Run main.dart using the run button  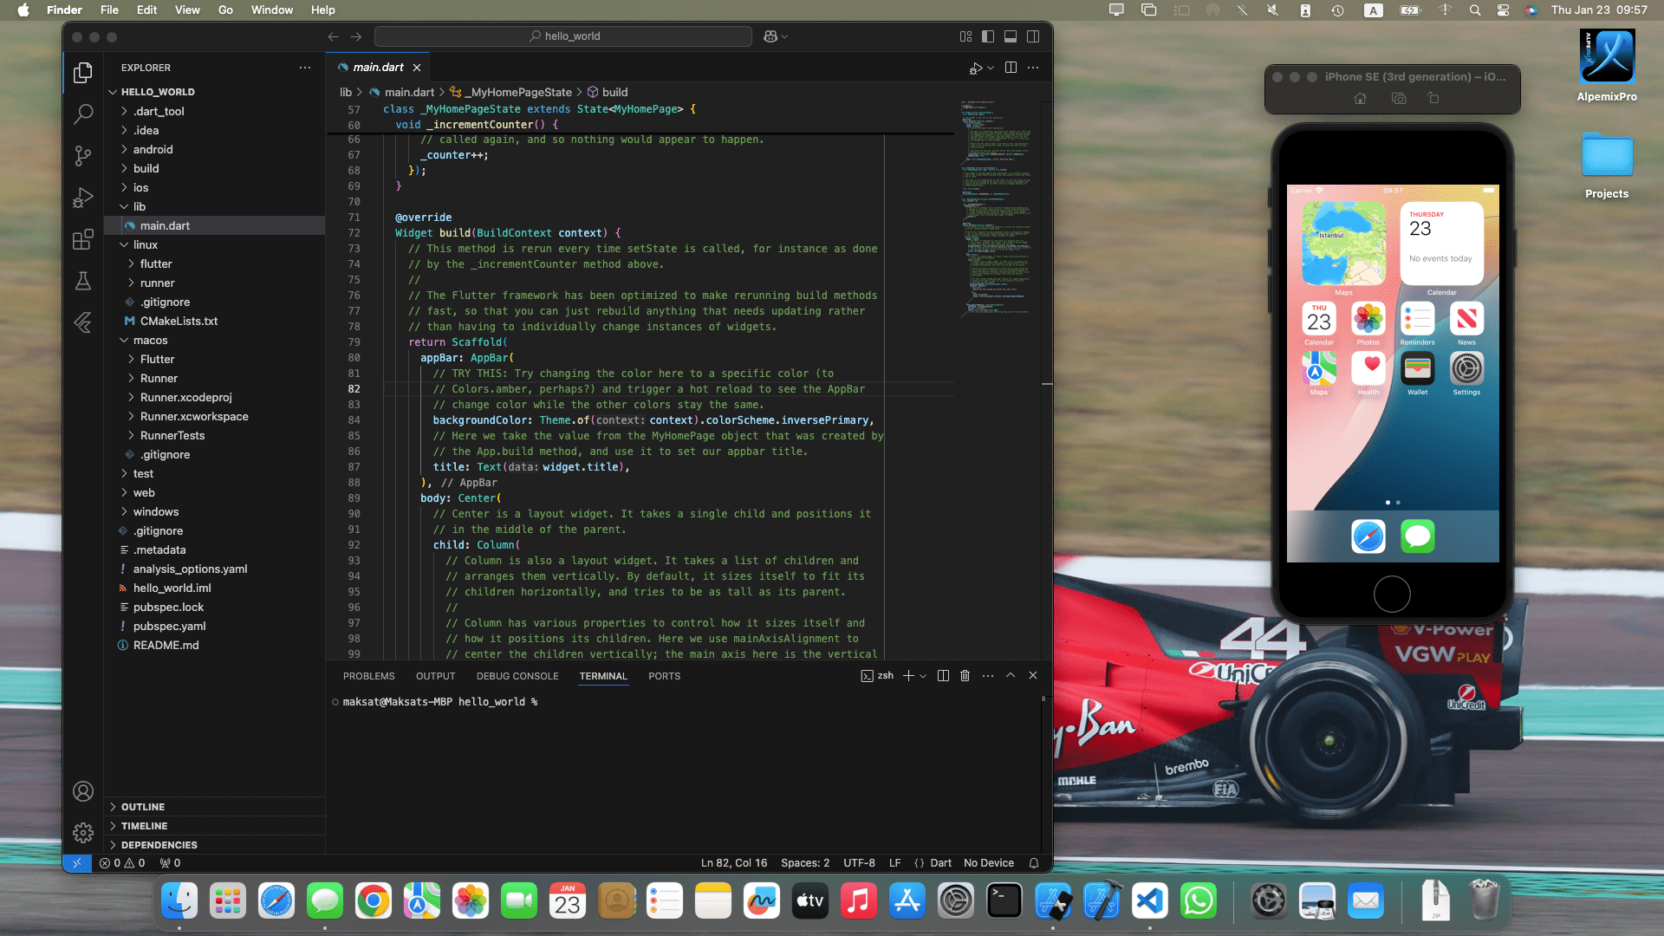pos(975,68)
